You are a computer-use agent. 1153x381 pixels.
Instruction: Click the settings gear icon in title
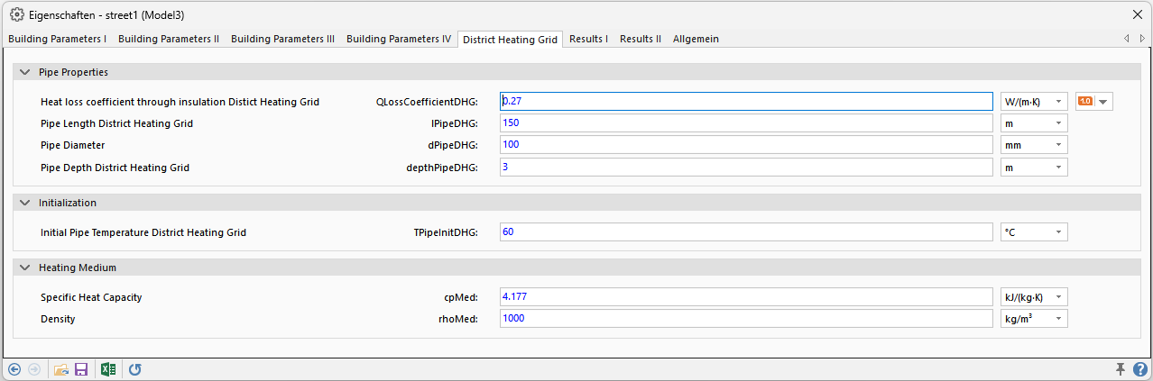(16, 15)
